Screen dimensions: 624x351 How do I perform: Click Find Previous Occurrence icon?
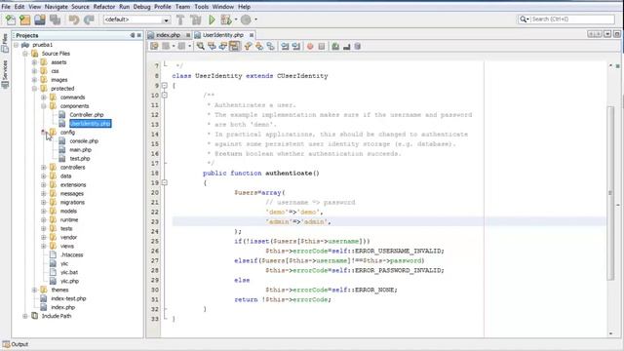pos(212,46)
